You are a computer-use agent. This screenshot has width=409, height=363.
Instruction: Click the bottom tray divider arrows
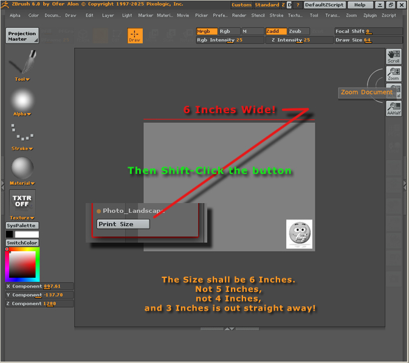coord(230,329)
